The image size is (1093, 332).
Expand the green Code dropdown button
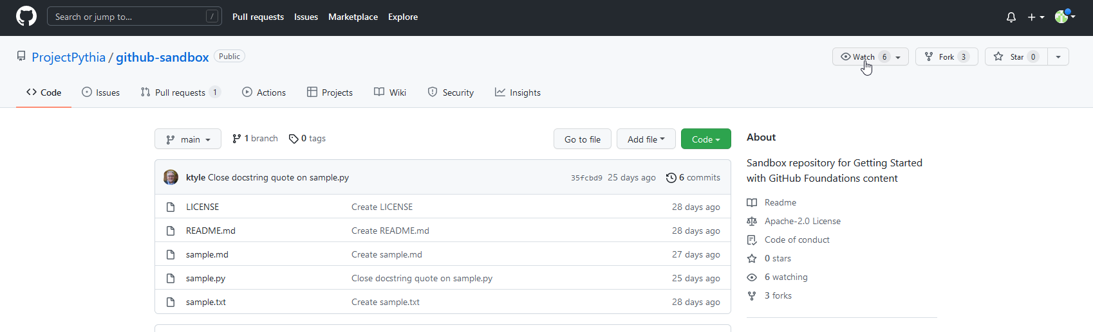click(705, 139)
